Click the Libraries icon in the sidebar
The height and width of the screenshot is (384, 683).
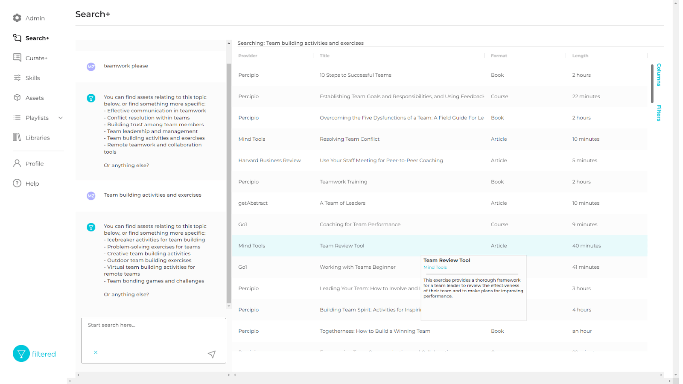[17, 137]
